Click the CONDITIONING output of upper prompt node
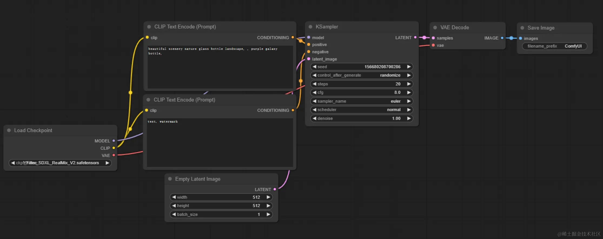Viewport: 603px width, 239px height. click(293, 37)
